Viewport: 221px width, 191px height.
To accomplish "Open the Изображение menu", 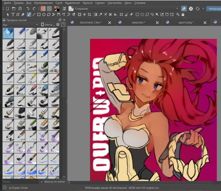I will click(43, 3).
